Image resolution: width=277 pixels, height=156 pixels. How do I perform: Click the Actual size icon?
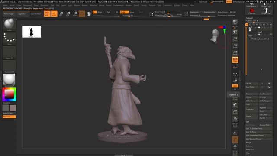coord(235,46)
